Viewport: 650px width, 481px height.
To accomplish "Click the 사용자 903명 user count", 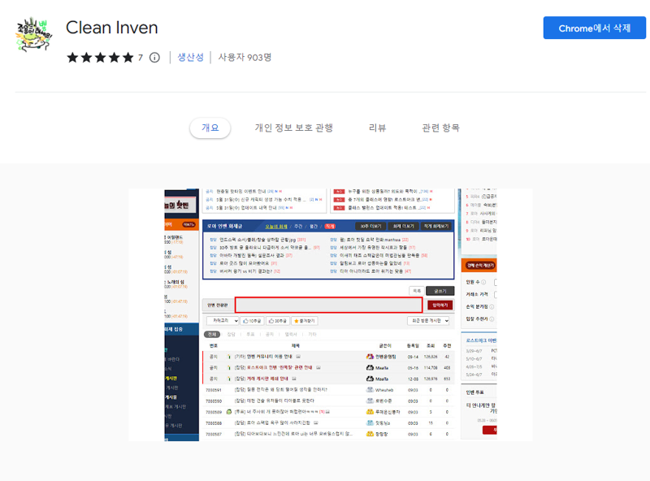I will pos(245,57).
